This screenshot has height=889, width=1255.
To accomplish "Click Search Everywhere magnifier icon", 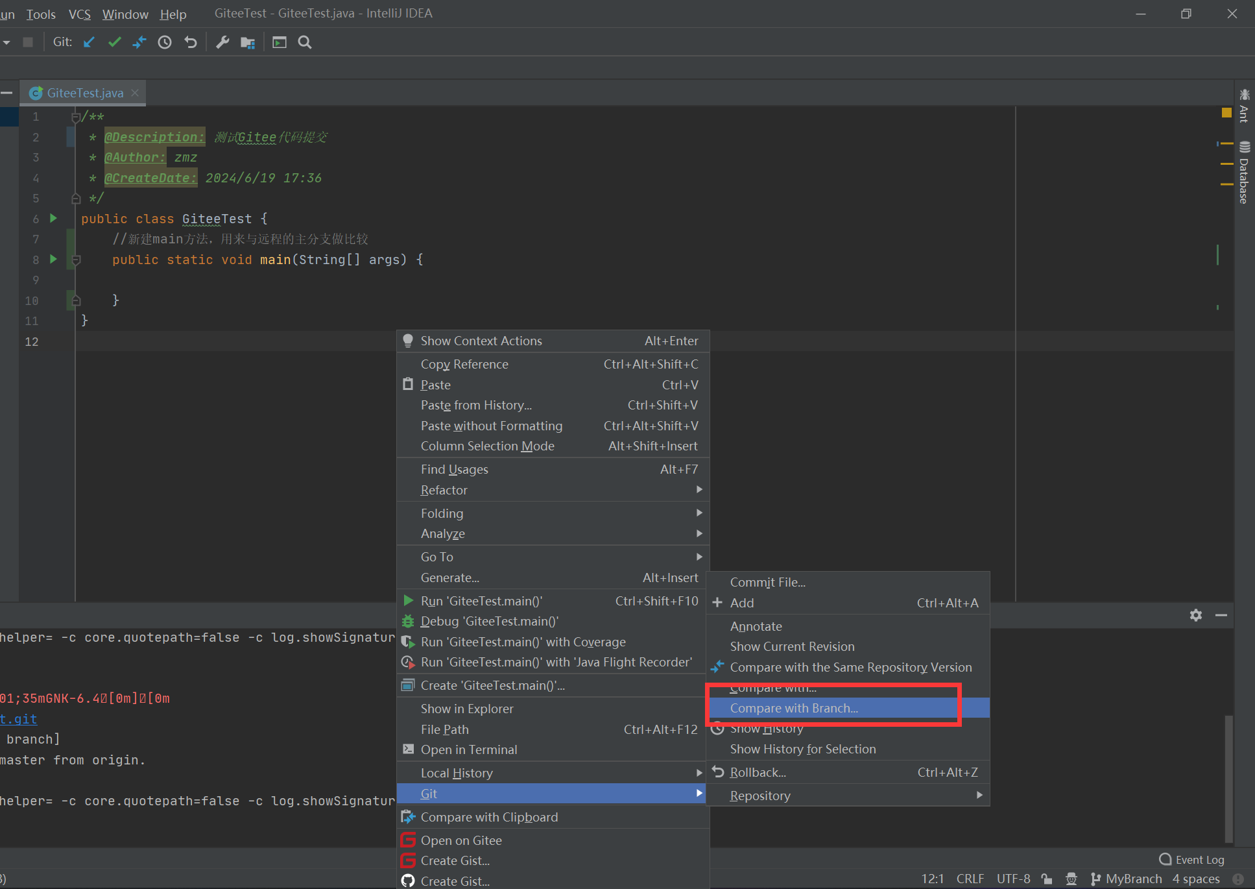I will 305,42.
